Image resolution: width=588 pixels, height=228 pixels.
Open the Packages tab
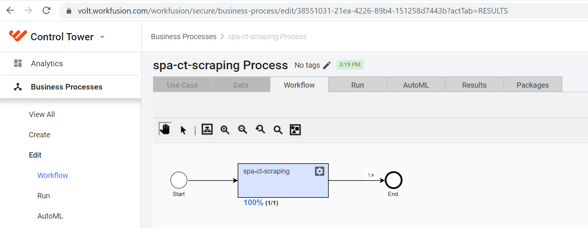click(533, 85)
